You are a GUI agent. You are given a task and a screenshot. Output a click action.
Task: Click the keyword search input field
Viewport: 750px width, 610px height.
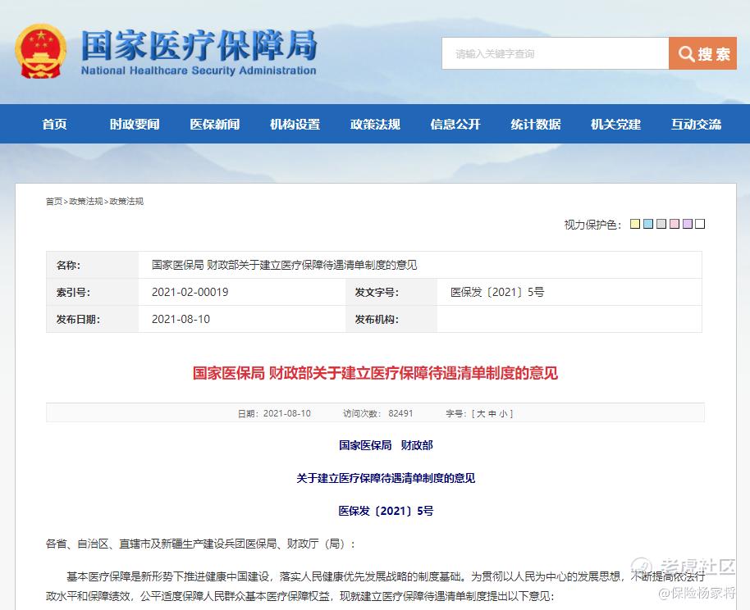555,53
